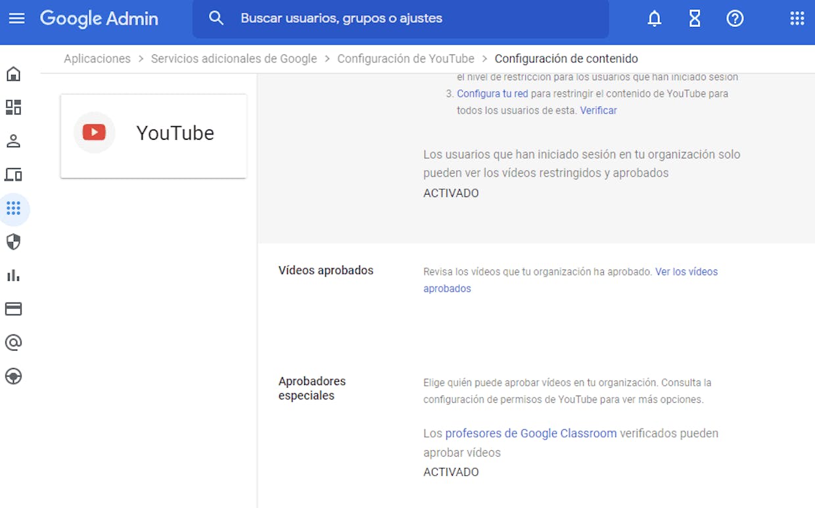Focus the Buscar usuarios, grupos o ajustes field
Viewport: 815px width, 508px height.
click(x=400, y=18)
